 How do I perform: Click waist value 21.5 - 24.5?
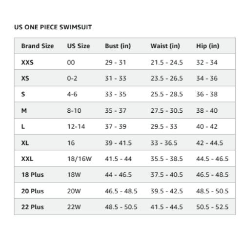tap(166, 62)
